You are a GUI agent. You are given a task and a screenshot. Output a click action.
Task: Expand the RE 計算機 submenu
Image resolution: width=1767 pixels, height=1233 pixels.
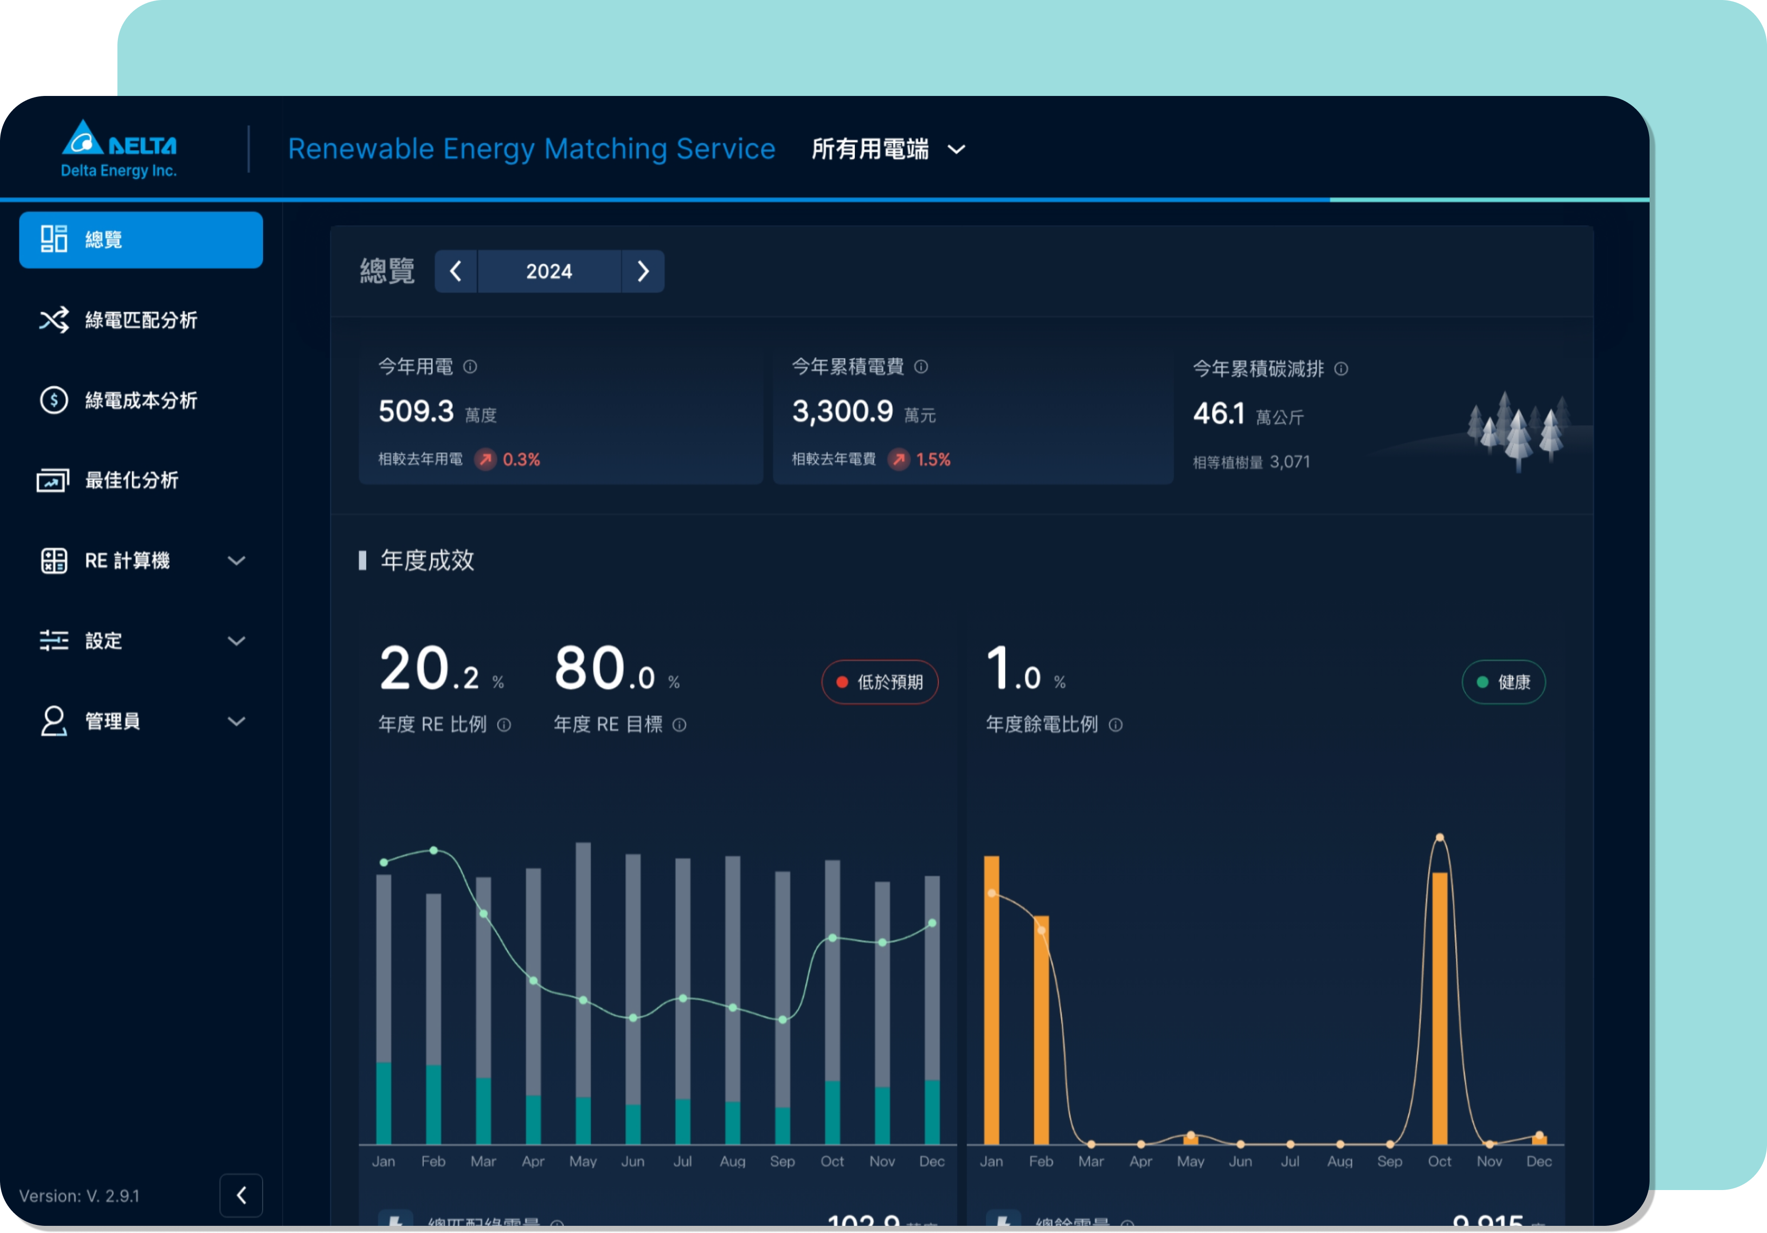click(236, 561)
